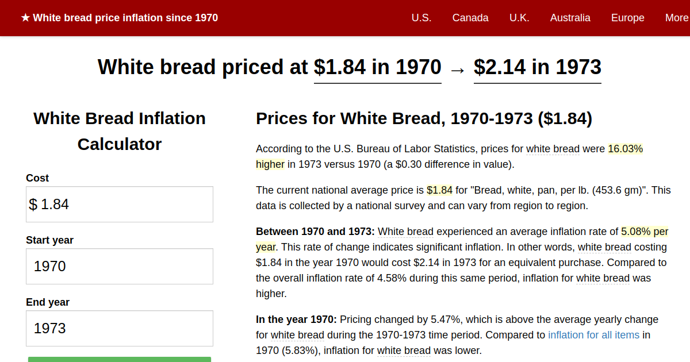View Australia inflation data
Screen dimensions: 690x362
570,18
